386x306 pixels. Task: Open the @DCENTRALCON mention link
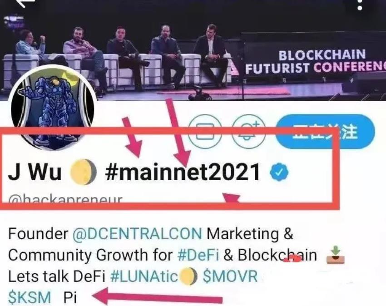point(137,233)
